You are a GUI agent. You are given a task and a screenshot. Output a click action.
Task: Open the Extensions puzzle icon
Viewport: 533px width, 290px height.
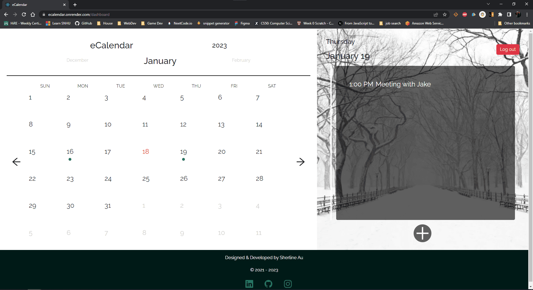tap(500, 14)
